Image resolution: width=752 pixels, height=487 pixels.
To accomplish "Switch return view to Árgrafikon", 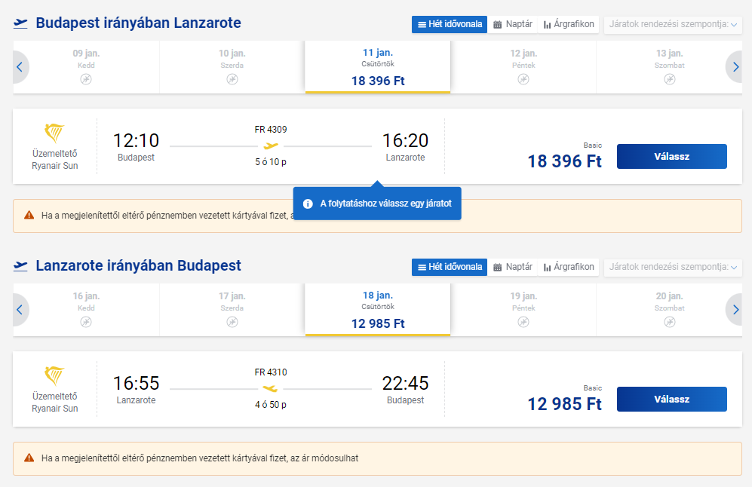I will pyautogui.click(x=569, y=267).
